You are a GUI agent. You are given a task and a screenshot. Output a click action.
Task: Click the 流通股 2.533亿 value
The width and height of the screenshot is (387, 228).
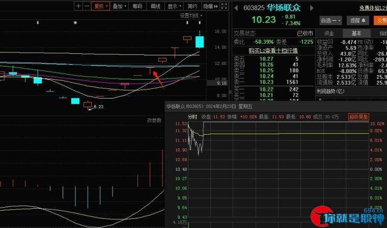point(347,83)
